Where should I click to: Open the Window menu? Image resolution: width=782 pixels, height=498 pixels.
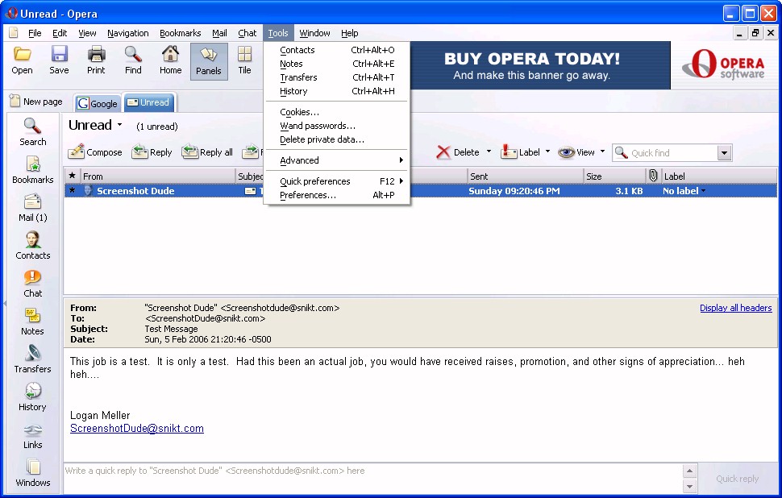click(x=314, y=33)
